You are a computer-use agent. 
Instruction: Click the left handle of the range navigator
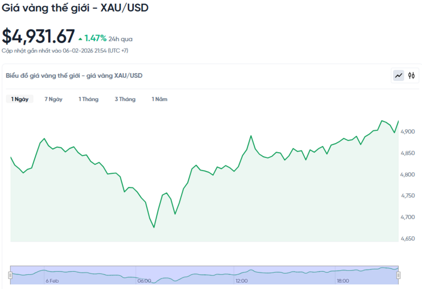(x=10, y=275)
